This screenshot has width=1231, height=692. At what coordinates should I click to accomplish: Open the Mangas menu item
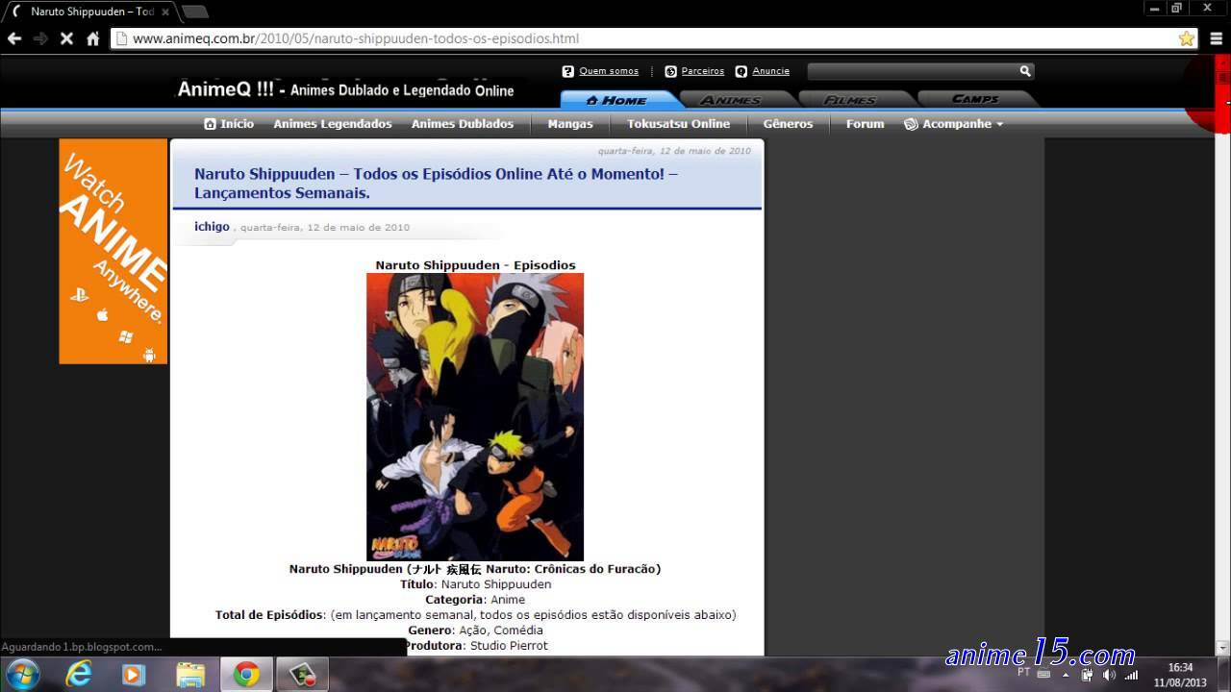570,124
